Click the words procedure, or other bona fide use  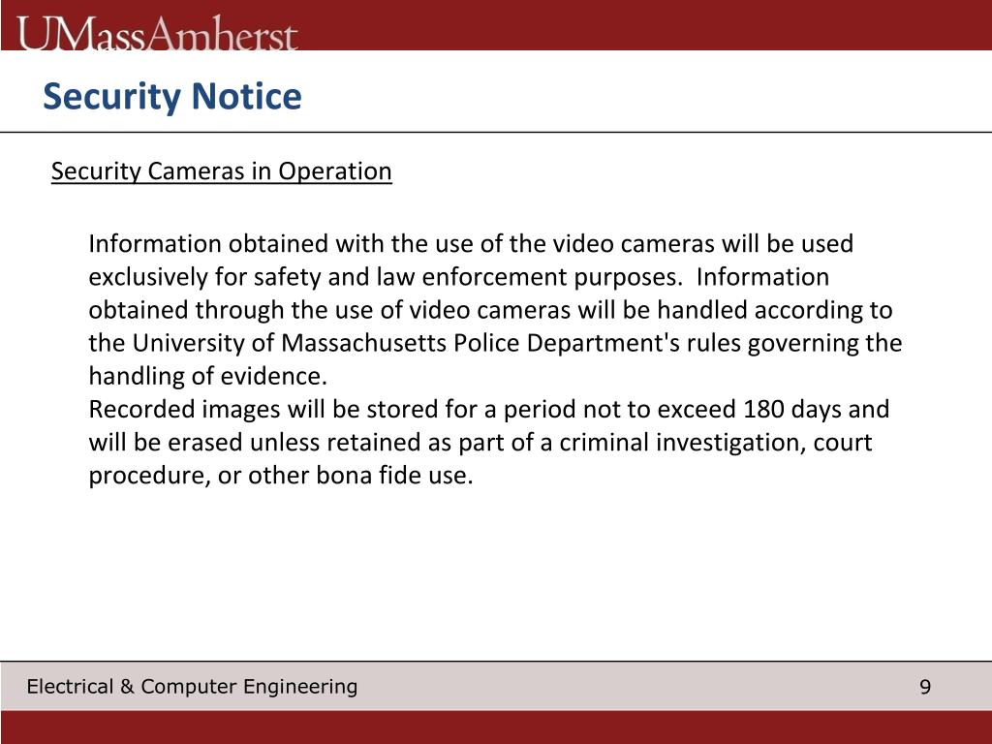tap(281, 475)
